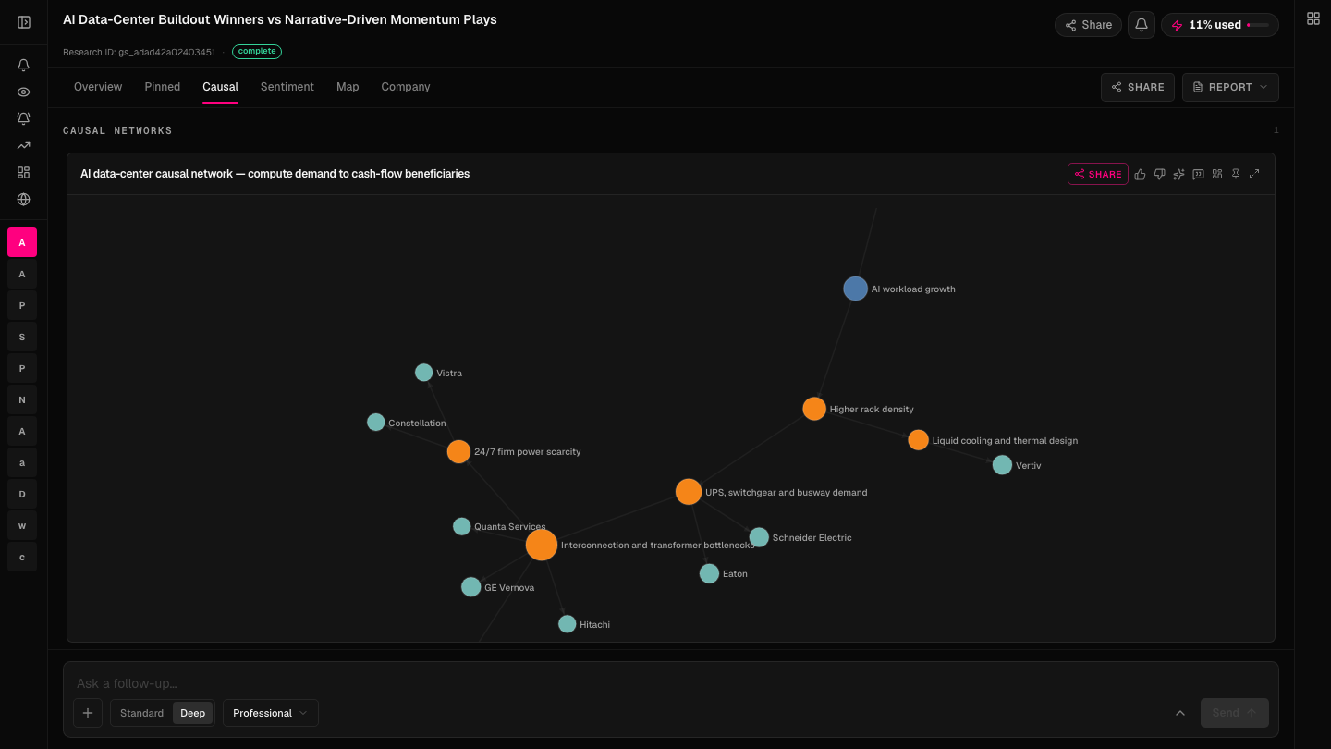Image resolution: width=1331 pixels, height=749 pixels.
Task: Switch to the Pinned tab
Action: click(x=163, y=87)
